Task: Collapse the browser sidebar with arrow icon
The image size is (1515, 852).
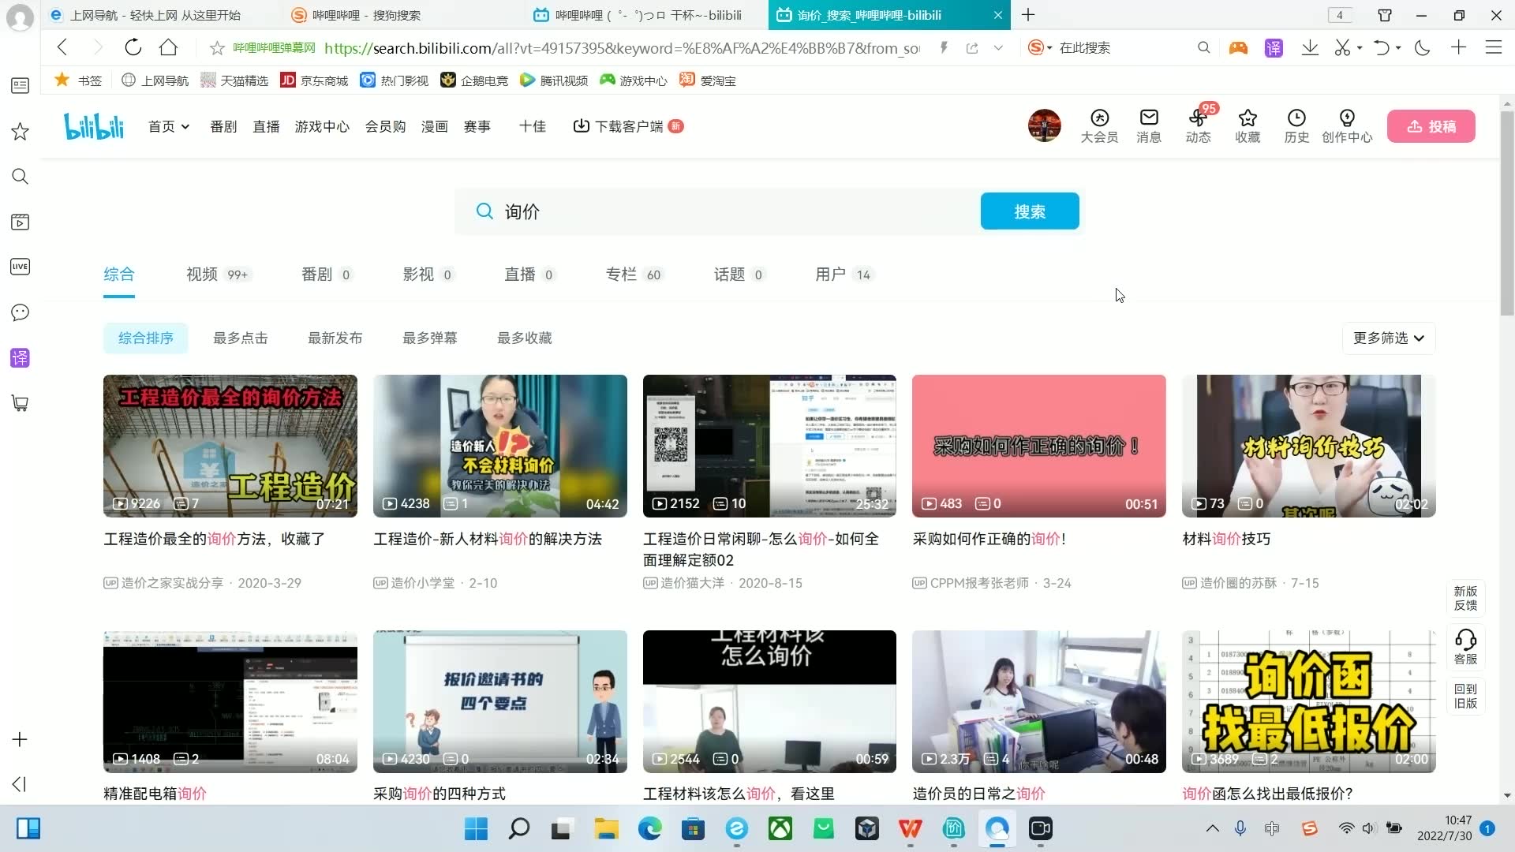Action: (20, 783)
